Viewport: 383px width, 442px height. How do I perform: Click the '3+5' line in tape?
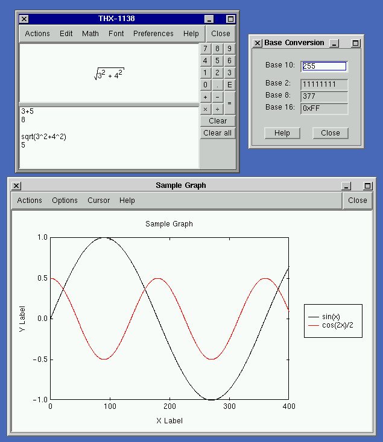[x=27, y=111]
